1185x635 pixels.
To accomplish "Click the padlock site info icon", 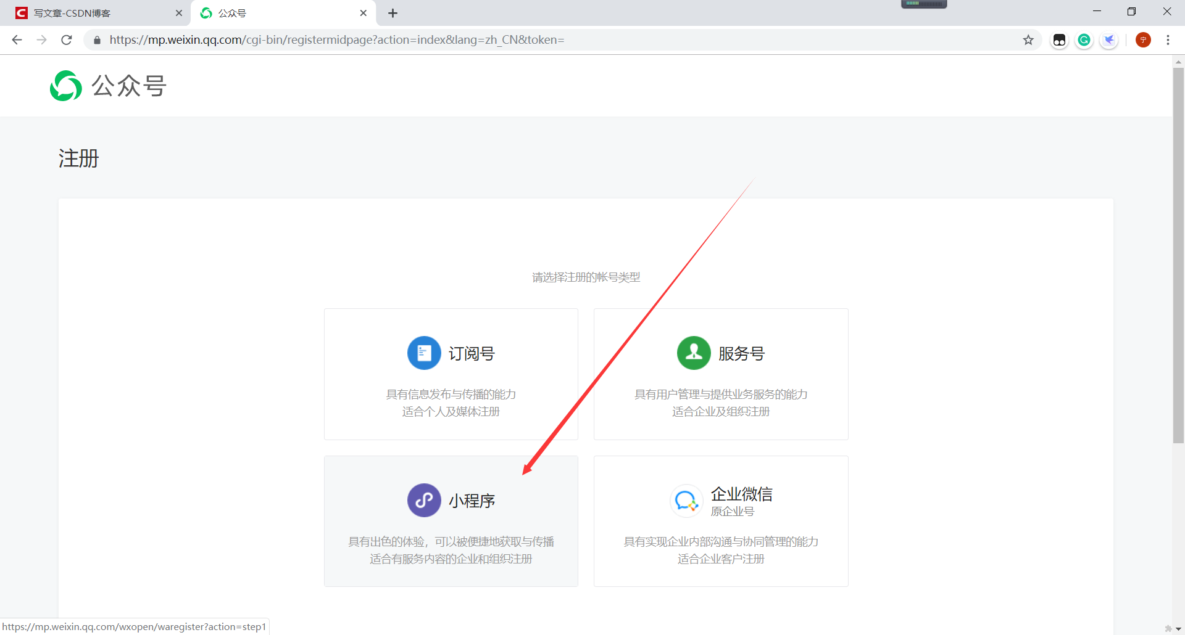I will click(x=97, y=40).
